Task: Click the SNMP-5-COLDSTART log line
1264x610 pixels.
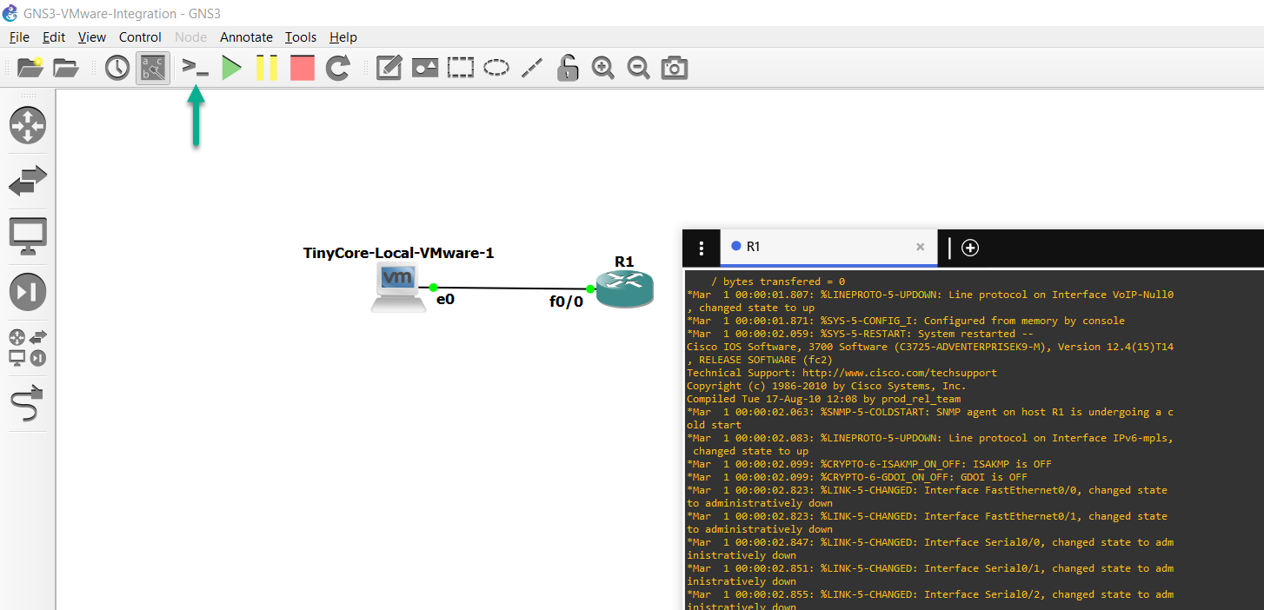Action: (930, 418)
